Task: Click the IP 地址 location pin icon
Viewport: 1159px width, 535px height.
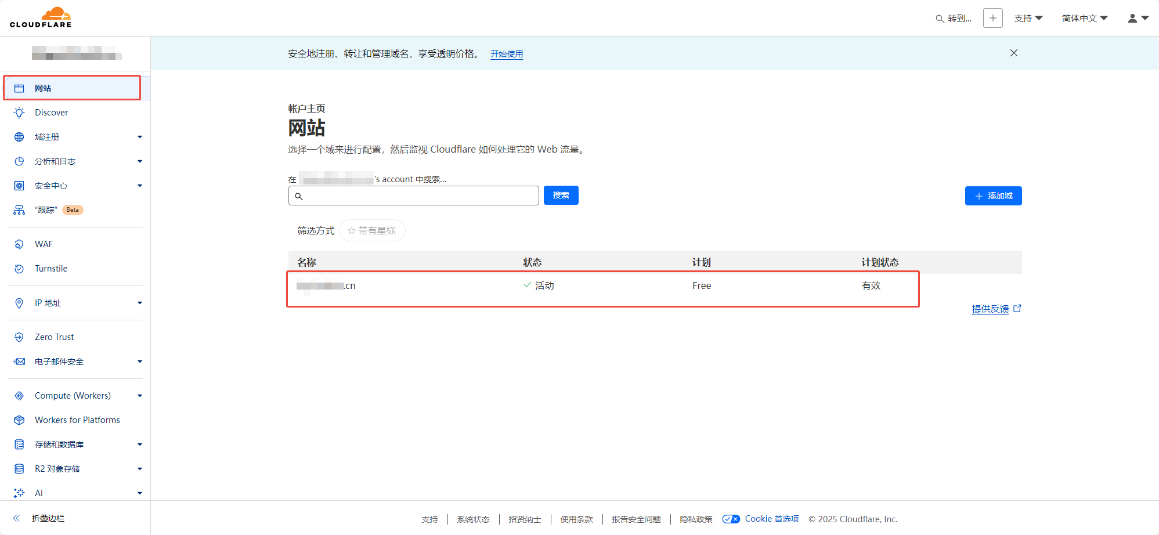Action: (x=19, y=303)
